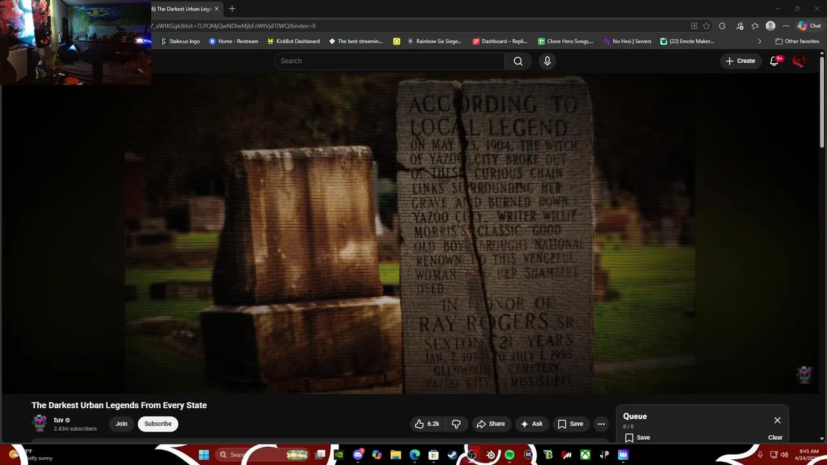Open File Explorer from taskbar

[395, 455]
